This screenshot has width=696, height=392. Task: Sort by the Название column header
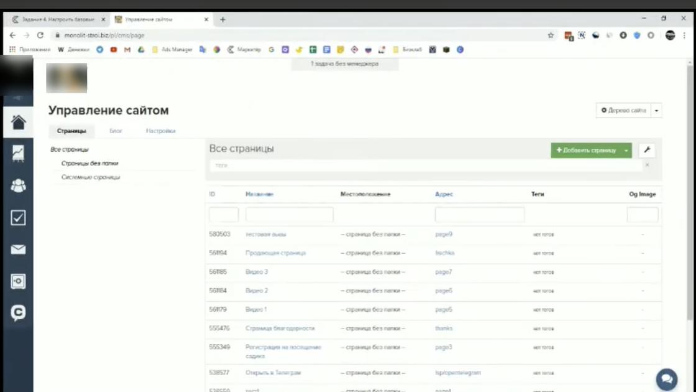[x=260, y=194]
